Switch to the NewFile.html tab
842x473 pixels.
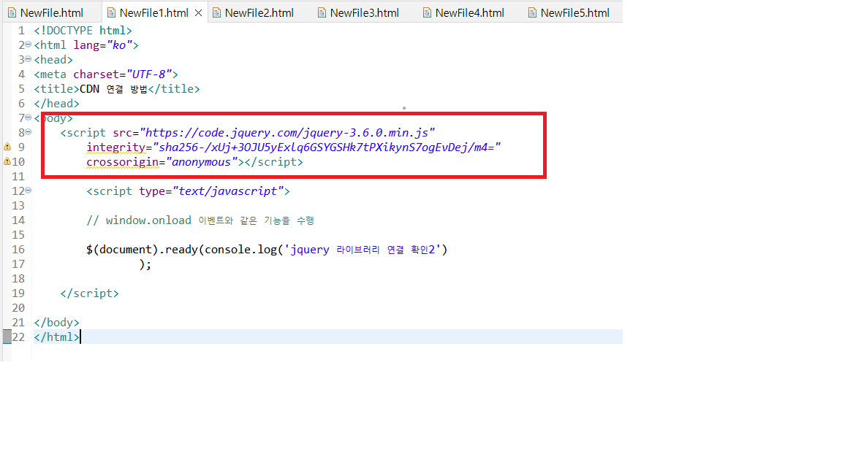click(52, 13)
